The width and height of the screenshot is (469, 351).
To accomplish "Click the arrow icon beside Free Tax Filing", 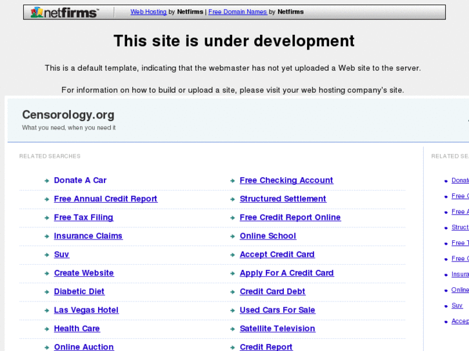I will point(46,218).
